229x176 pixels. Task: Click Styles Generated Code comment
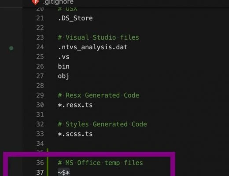102,124
